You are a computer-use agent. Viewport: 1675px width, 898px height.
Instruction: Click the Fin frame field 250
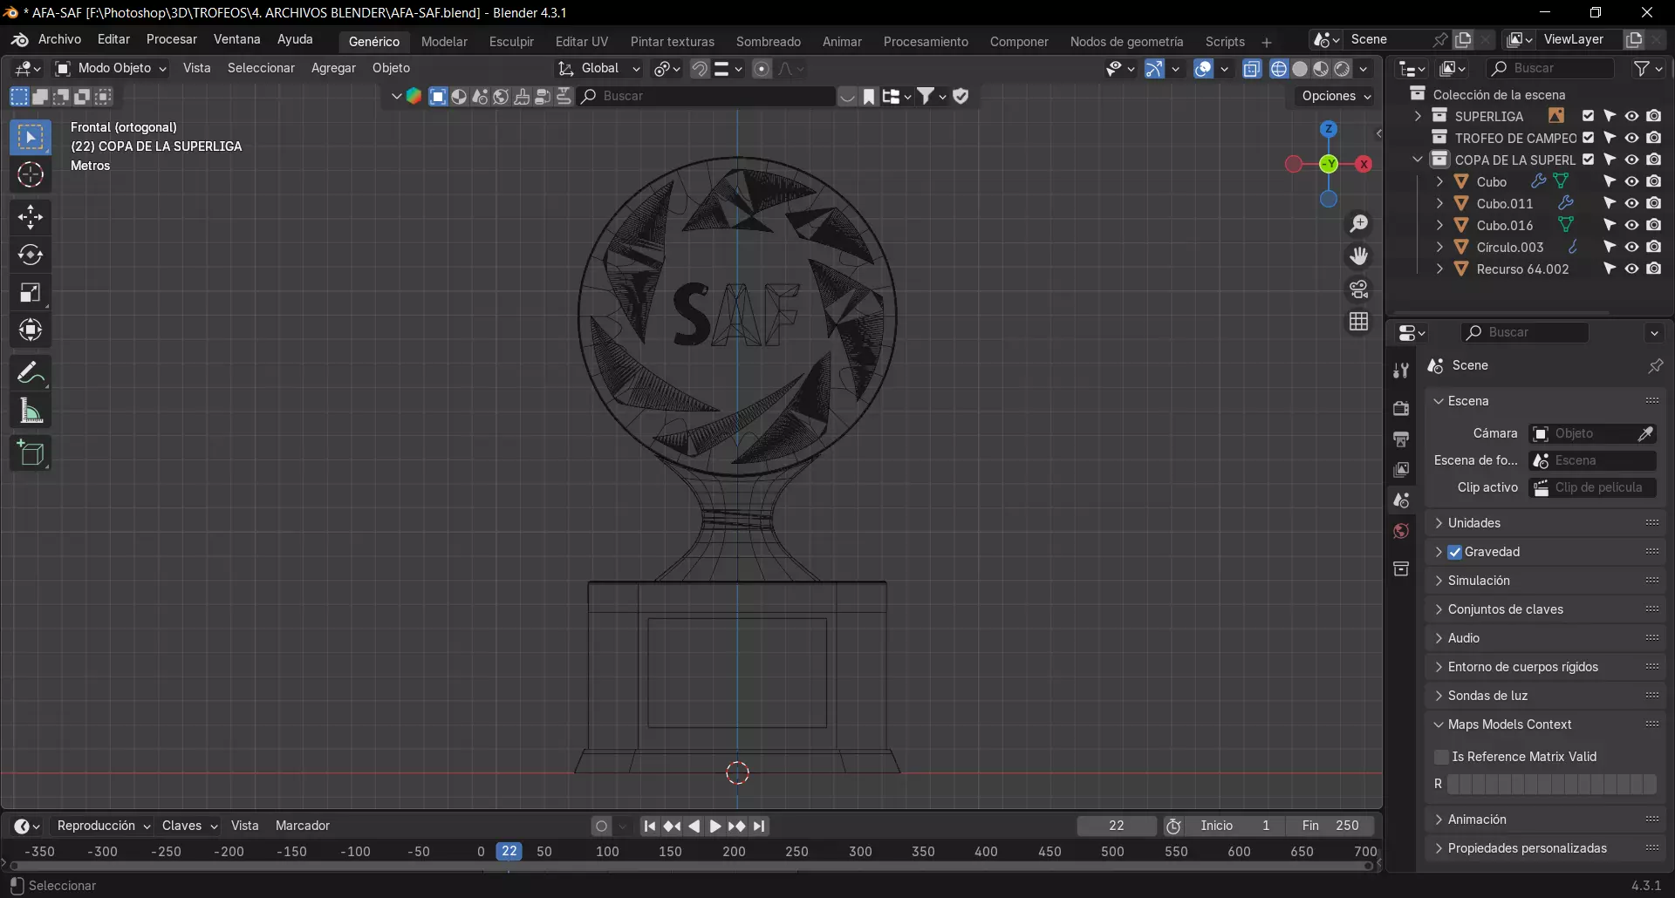tap(1330, 826)
